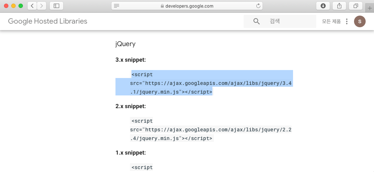Minimize the window with the yellow button

tap(13, 6)
